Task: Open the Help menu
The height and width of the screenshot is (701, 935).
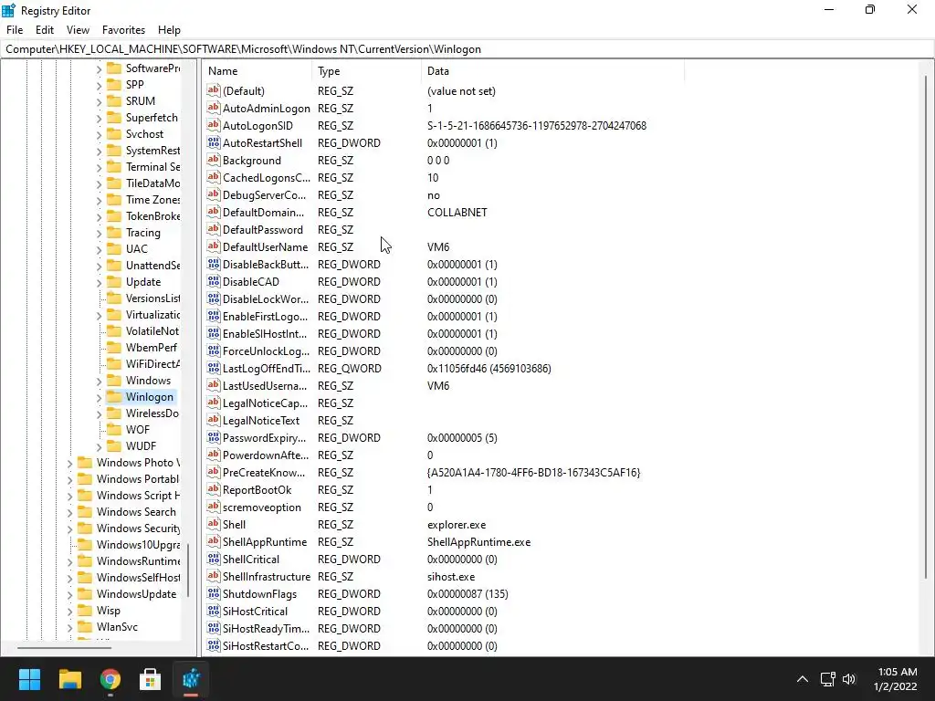Action: [x=169, y=30]
